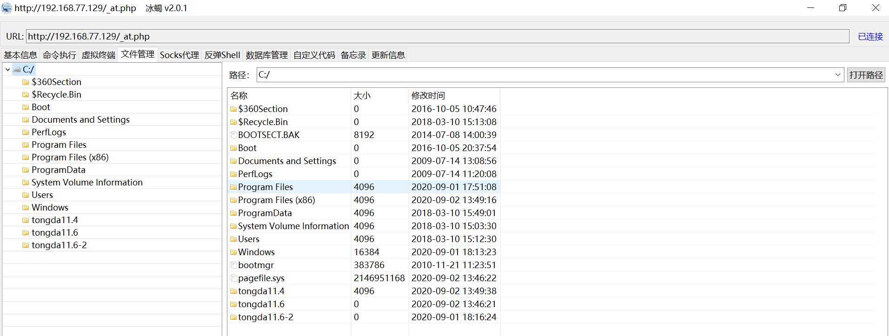Click $Recycle.Bin folder icon in tree
This screenshot has width=889, height=336.
(x=26, y=95)
